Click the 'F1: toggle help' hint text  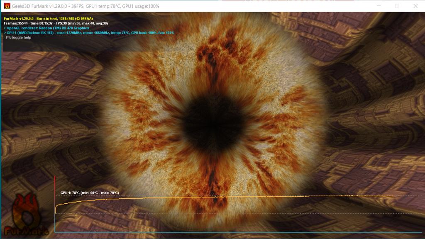click(17, 37)
